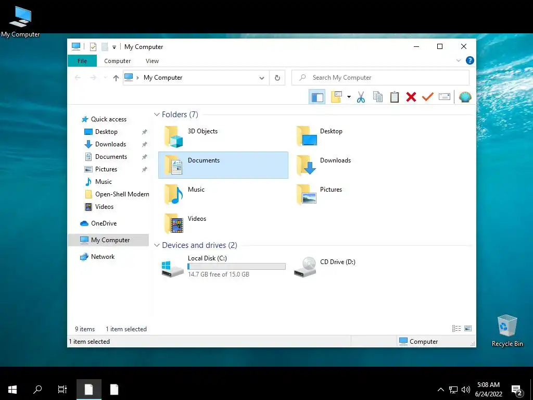Open the Computer ribbon tab

point(117,61)
